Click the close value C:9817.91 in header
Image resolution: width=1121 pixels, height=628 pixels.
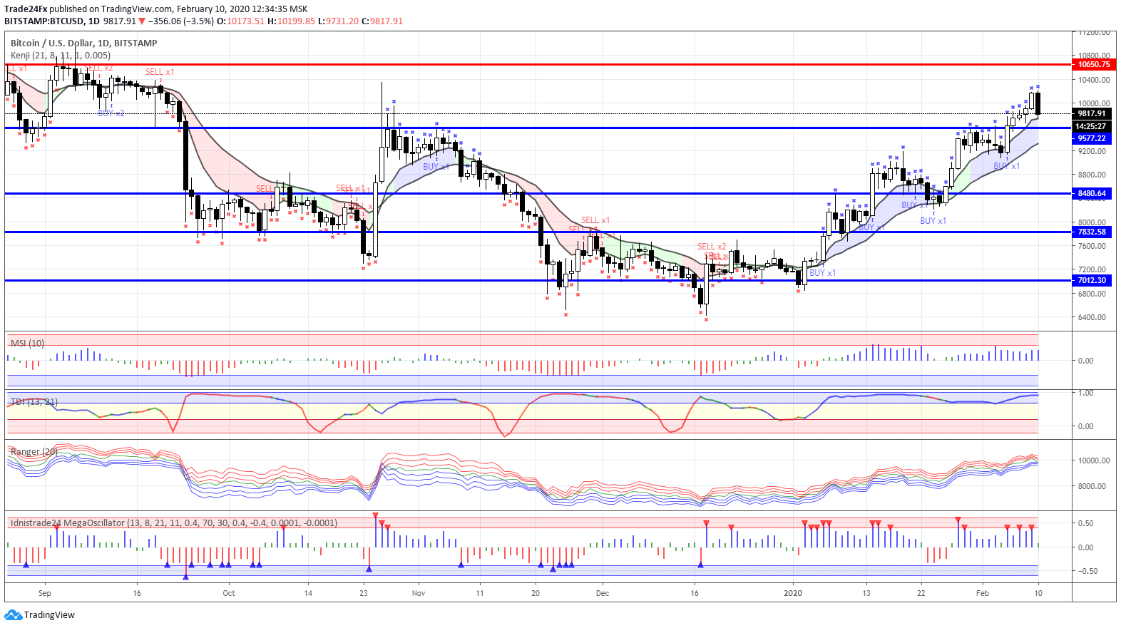coord(382,21)
